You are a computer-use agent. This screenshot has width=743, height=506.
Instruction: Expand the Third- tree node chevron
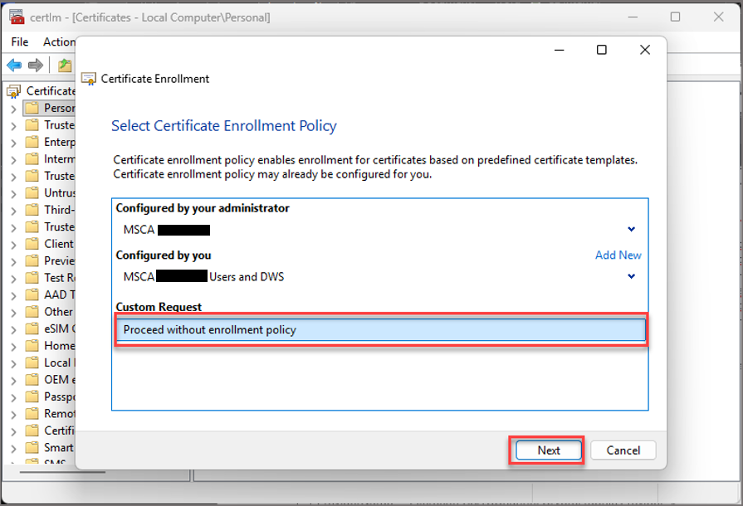[13, 211]
